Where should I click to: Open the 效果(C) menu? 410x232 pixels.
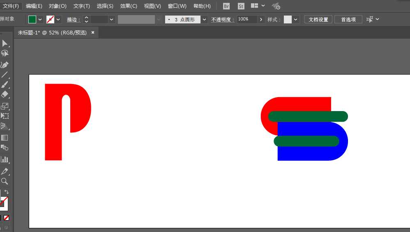click(129, 6)
